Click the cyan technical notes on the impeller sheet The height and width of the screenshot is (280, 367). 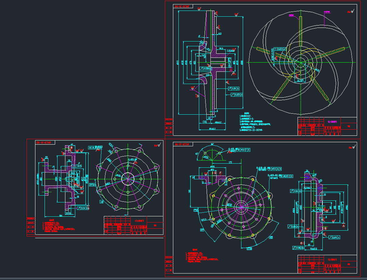point(254,122)
